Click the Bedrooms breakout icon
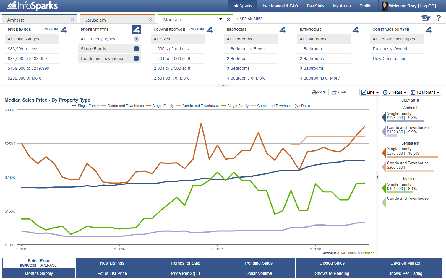 (x=282, y=30)
